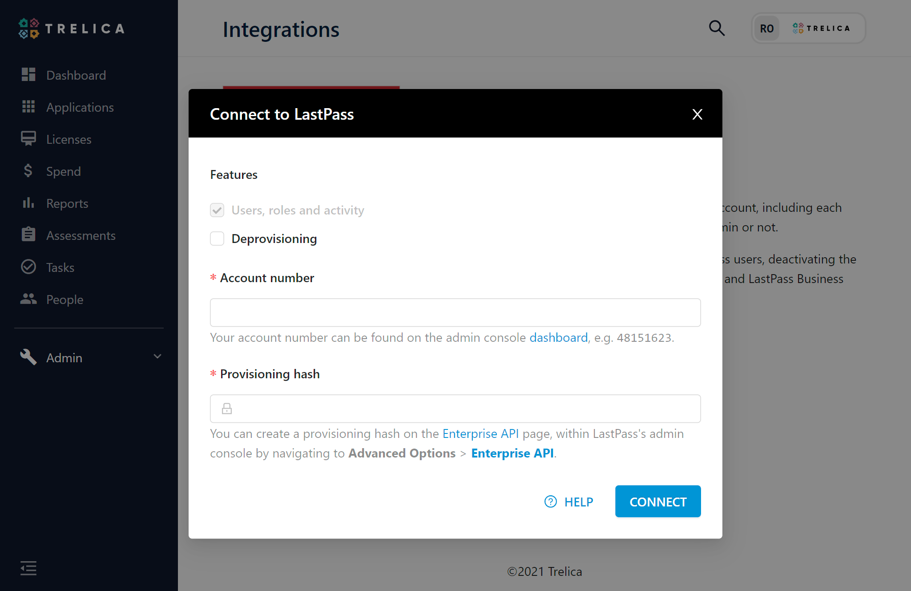
Task: Click the Dashboard icon in sidebar
Action: [x=28, y=75]
